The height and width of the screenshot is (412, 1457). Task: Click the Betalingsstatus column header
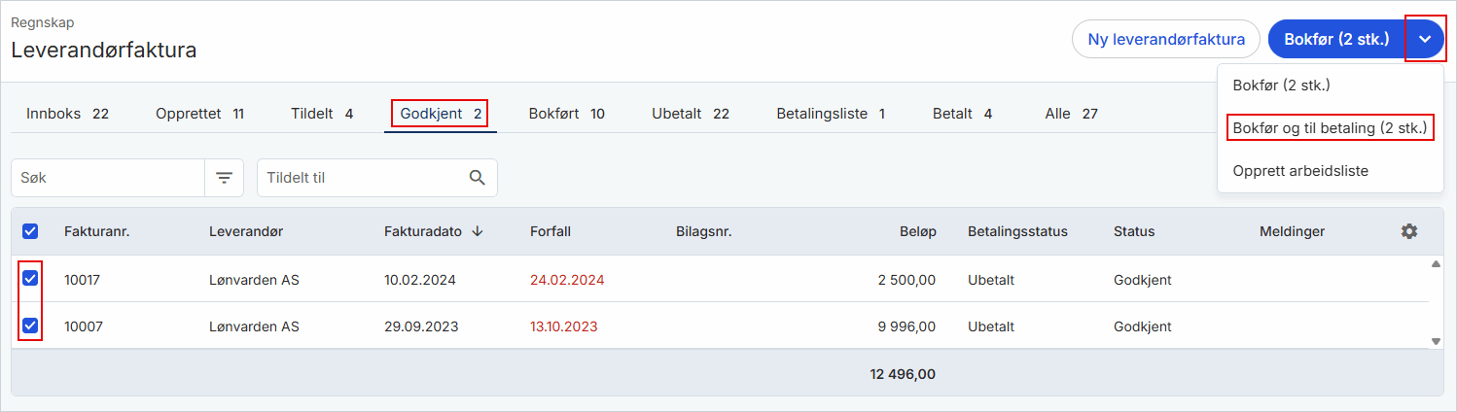tap(1017, 231)
